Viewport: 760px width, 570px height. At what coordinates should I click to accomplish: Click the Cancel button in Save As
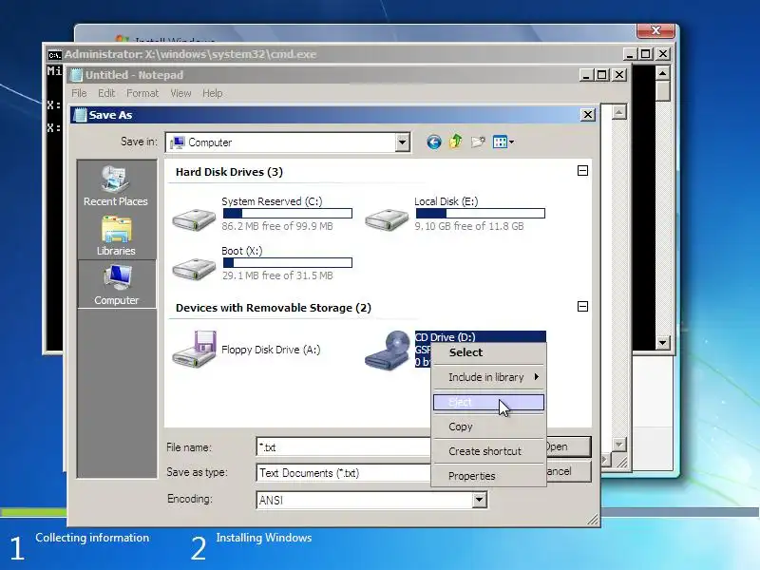tap(568, 471)
